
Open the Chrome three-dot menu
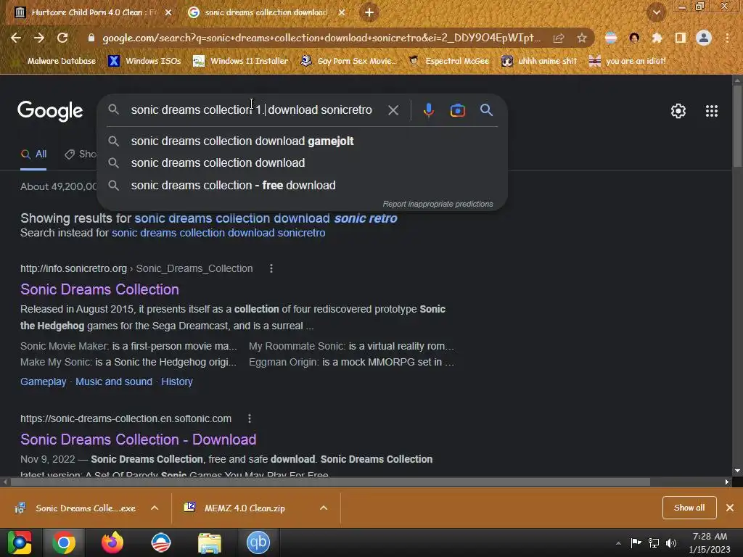727,38
